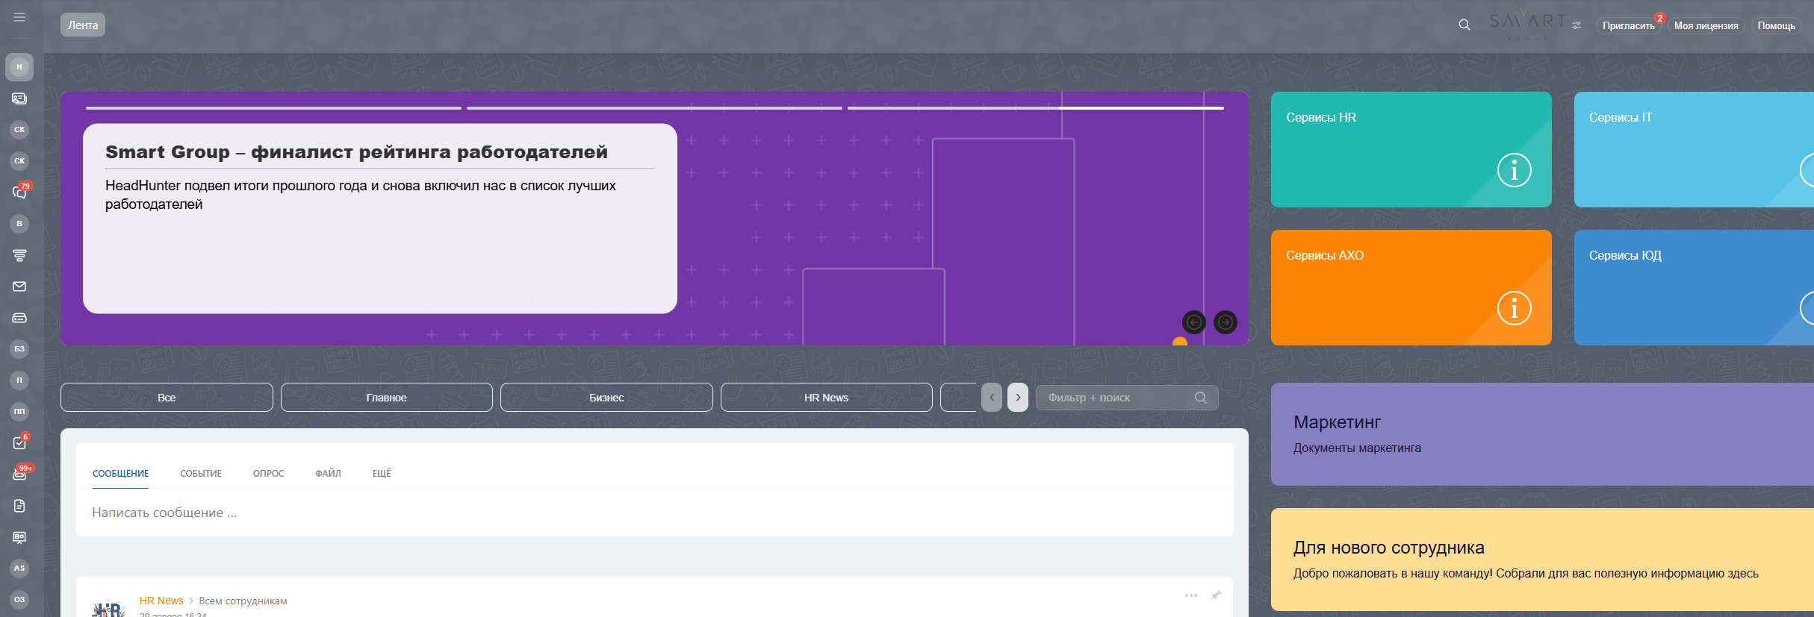This screenshot has width=1814, height=617.
Task: Click Всем сотрудникам recipient in post header
Action: tap(243, 601)
